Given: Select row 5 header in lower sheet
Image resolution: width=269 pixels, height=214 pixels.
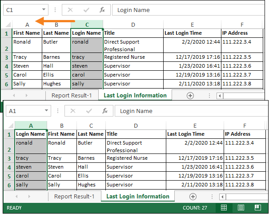Looking at the screenshot, I should (9, 176).
